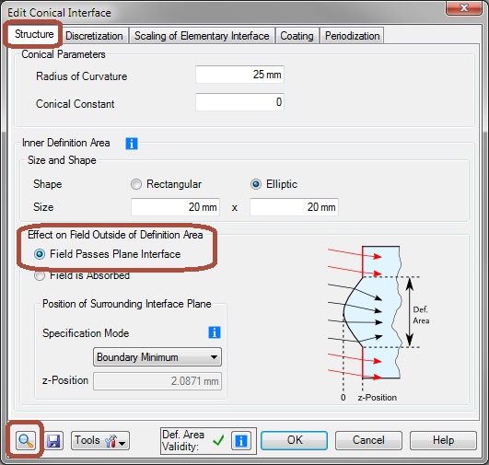Click the Cancel button
The height and width of the screenshot is (465, 489).
pos(368,440)
